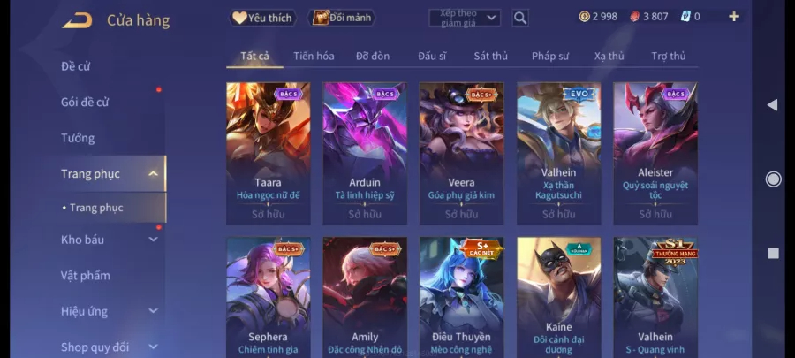Image resolution: width=795 pixels, height=358 pixels.
Task: Tap the Android home circle button
Action: 773,179
